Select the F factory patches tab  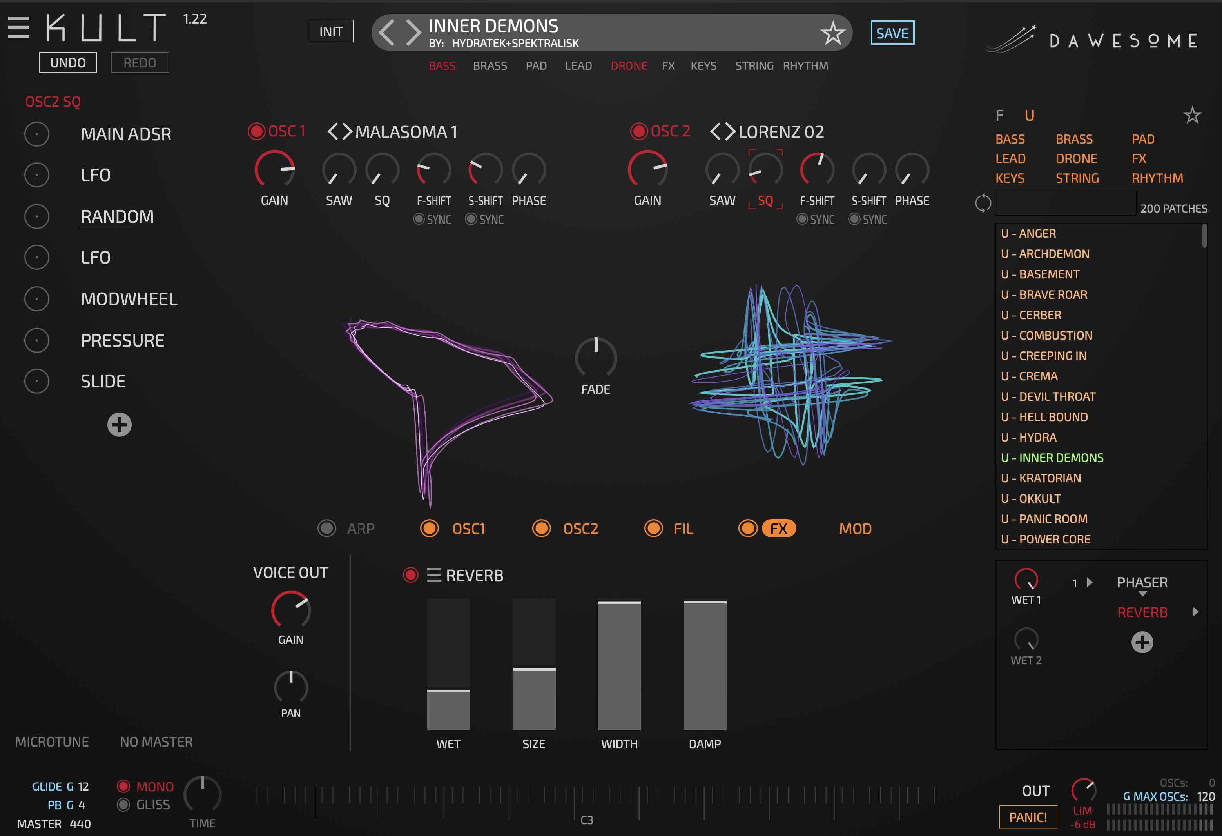[x=999, y=115]
